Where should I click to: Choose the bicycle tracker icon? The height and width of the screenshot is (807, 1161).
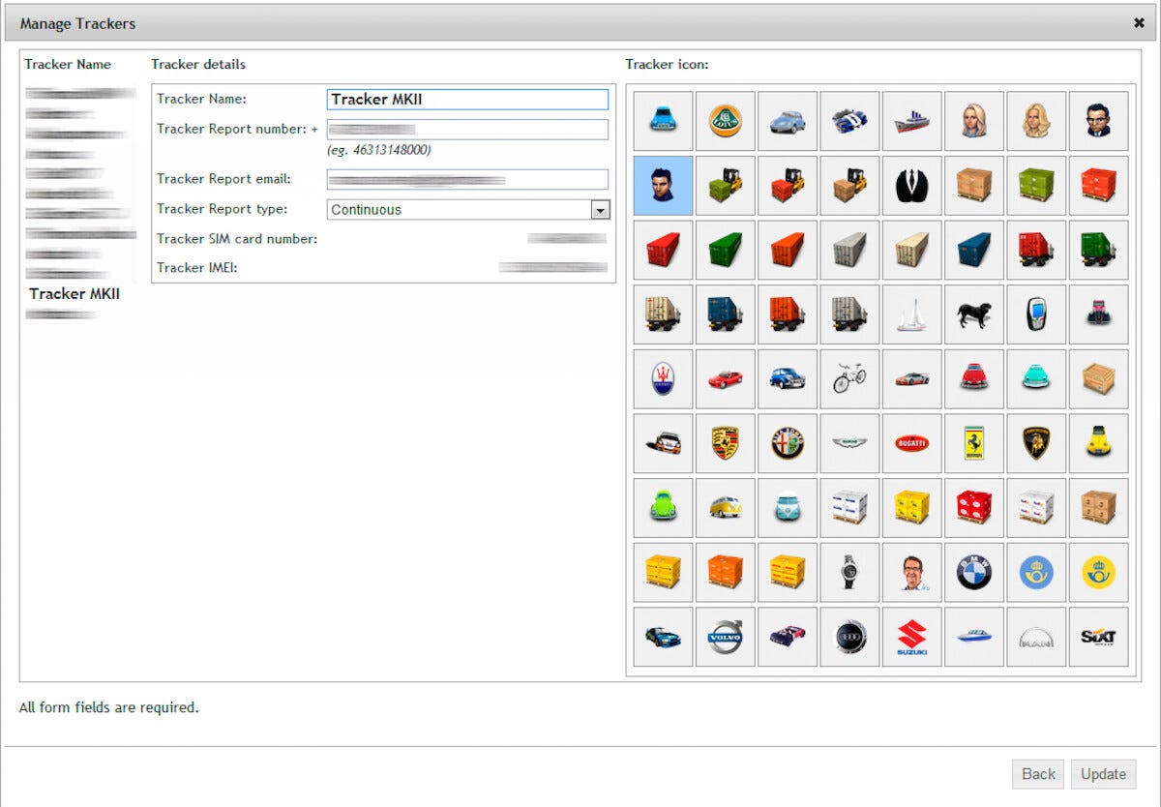(848, 379)
